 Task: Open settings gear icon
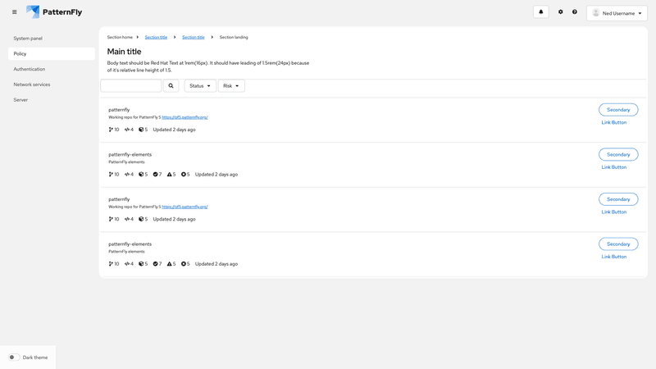(561, 12)
